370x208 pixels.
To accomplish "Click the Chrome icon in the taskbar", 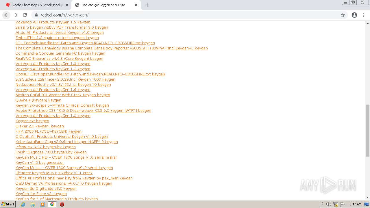I will [52, 204].
